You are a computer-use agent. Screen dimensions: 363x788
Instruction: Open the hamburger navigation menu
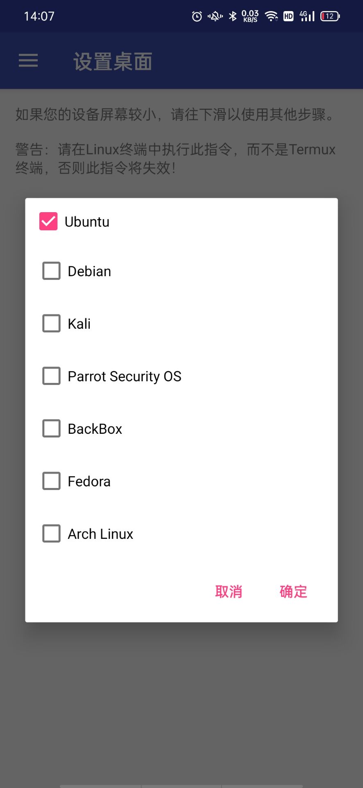(28, 61)
